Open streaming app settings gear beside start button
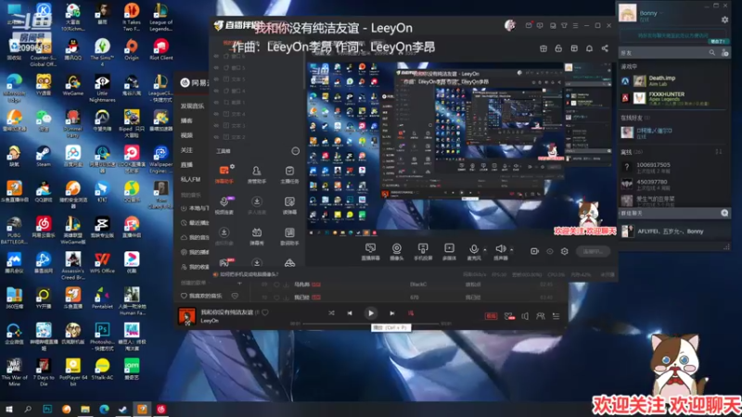The image size is (742, 417). [565, 251]
